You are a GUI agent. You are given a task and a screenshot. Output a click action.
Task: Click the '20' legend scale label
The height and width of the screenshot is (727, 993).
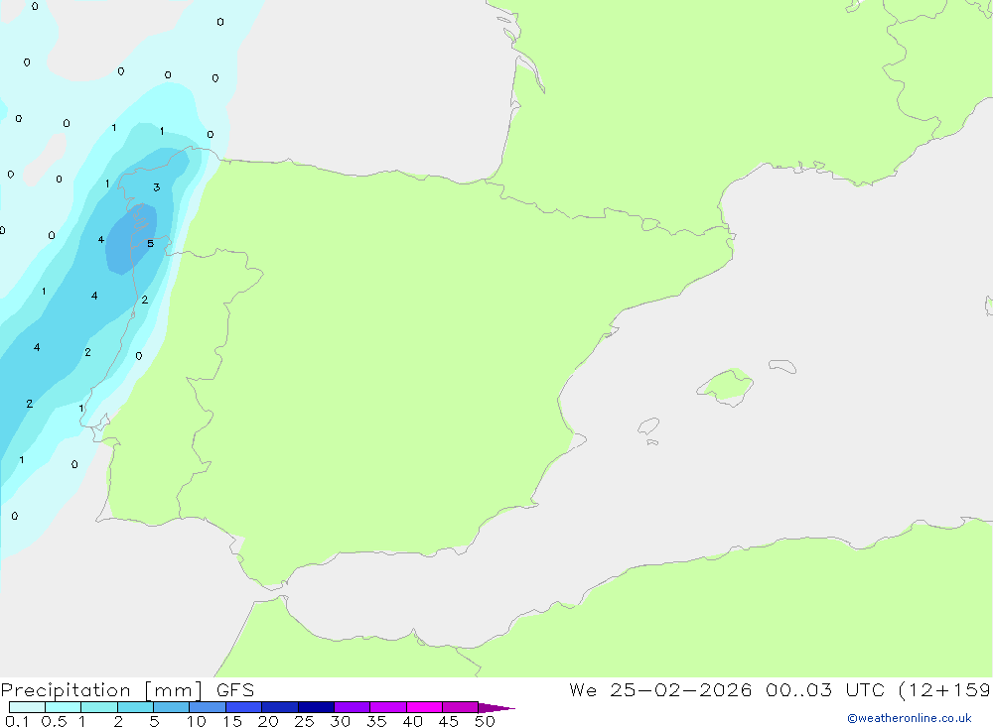pos(268,721)
